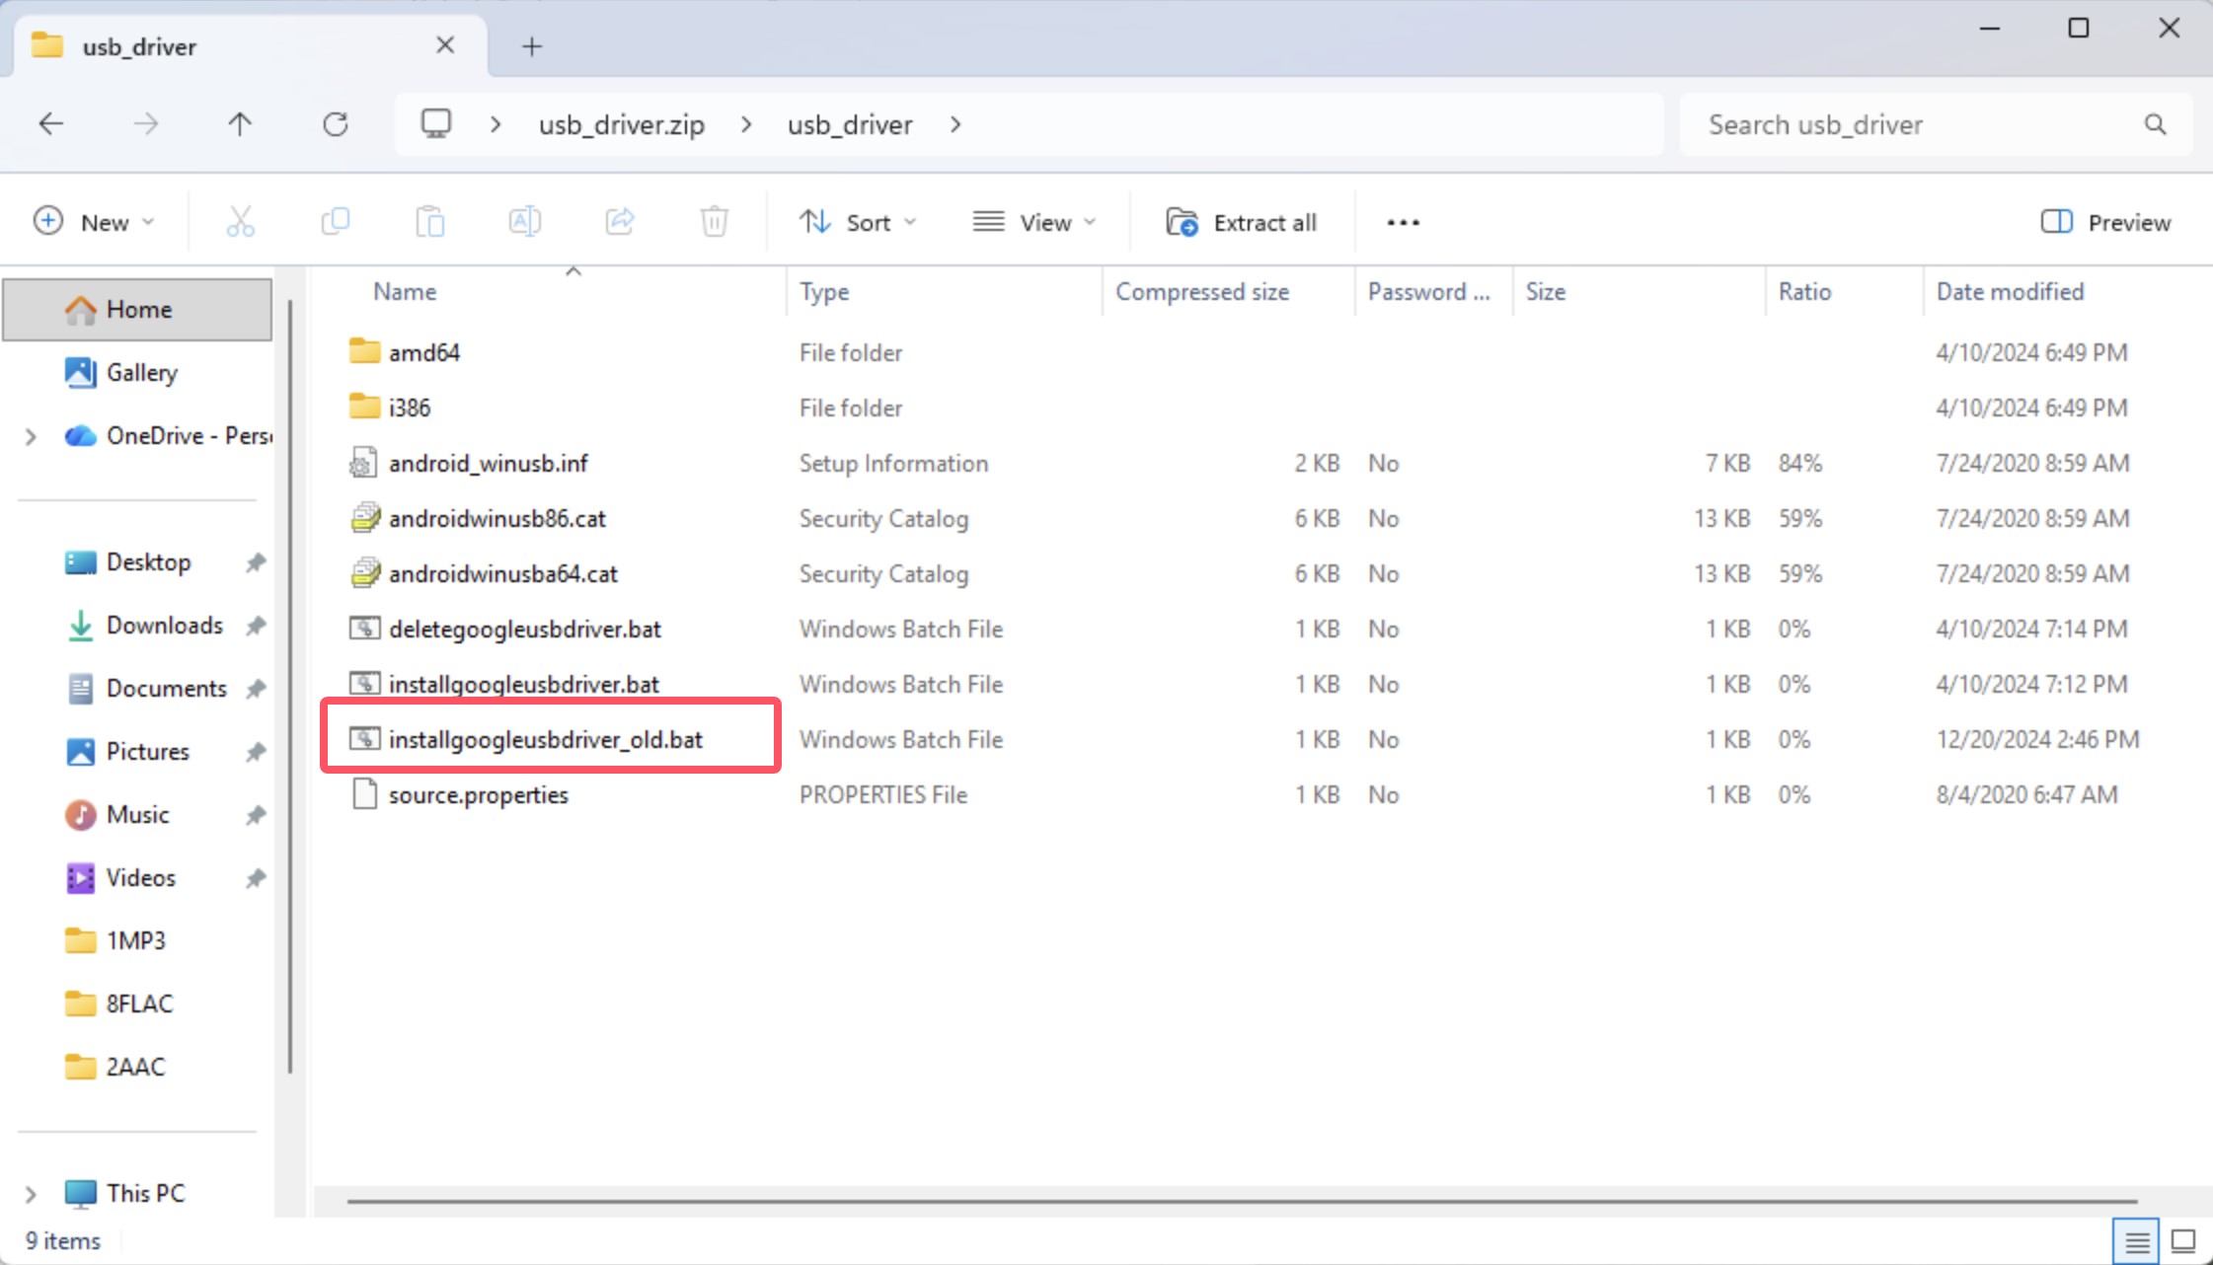Screen dimensions: 2213x1265
Task: Open Music in quick access
Action: coord(137,815)
